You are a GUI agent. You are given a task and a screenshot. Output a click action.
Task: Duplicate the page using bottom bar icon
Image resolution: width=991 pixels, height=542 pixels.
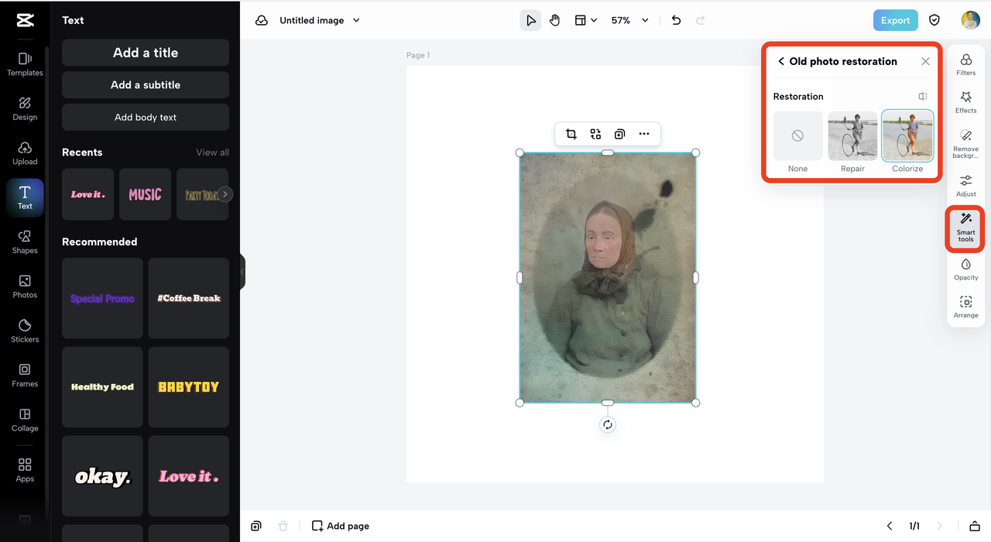tap(256, 526)
